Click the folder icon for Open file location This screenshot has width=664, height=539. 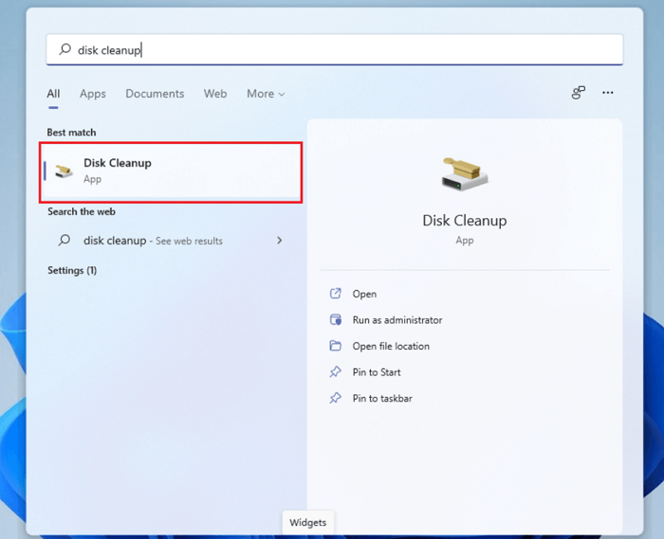tap(335, 346)
